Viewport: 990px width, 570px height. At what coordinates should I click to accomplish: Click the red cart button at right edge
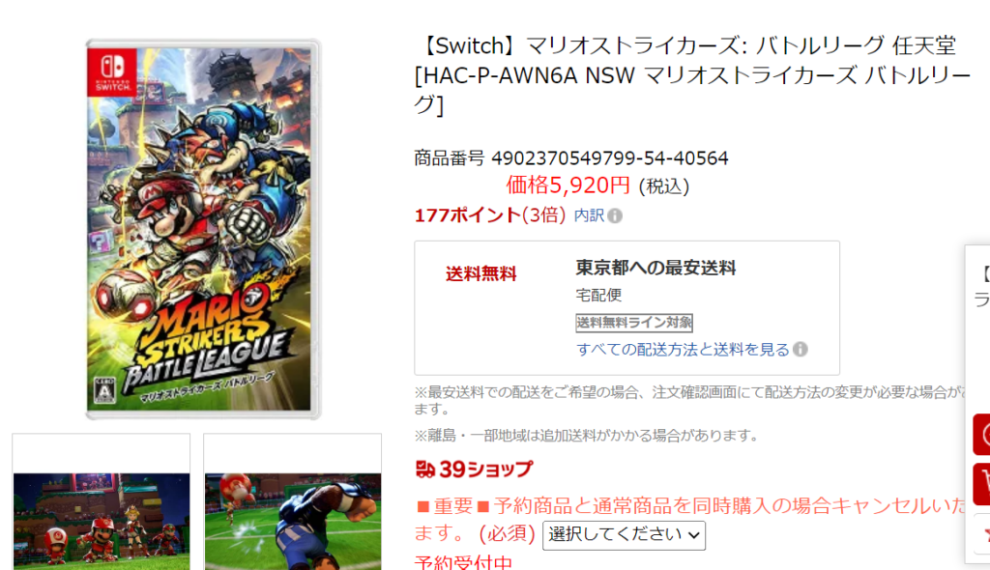click(x=982, y=484)
